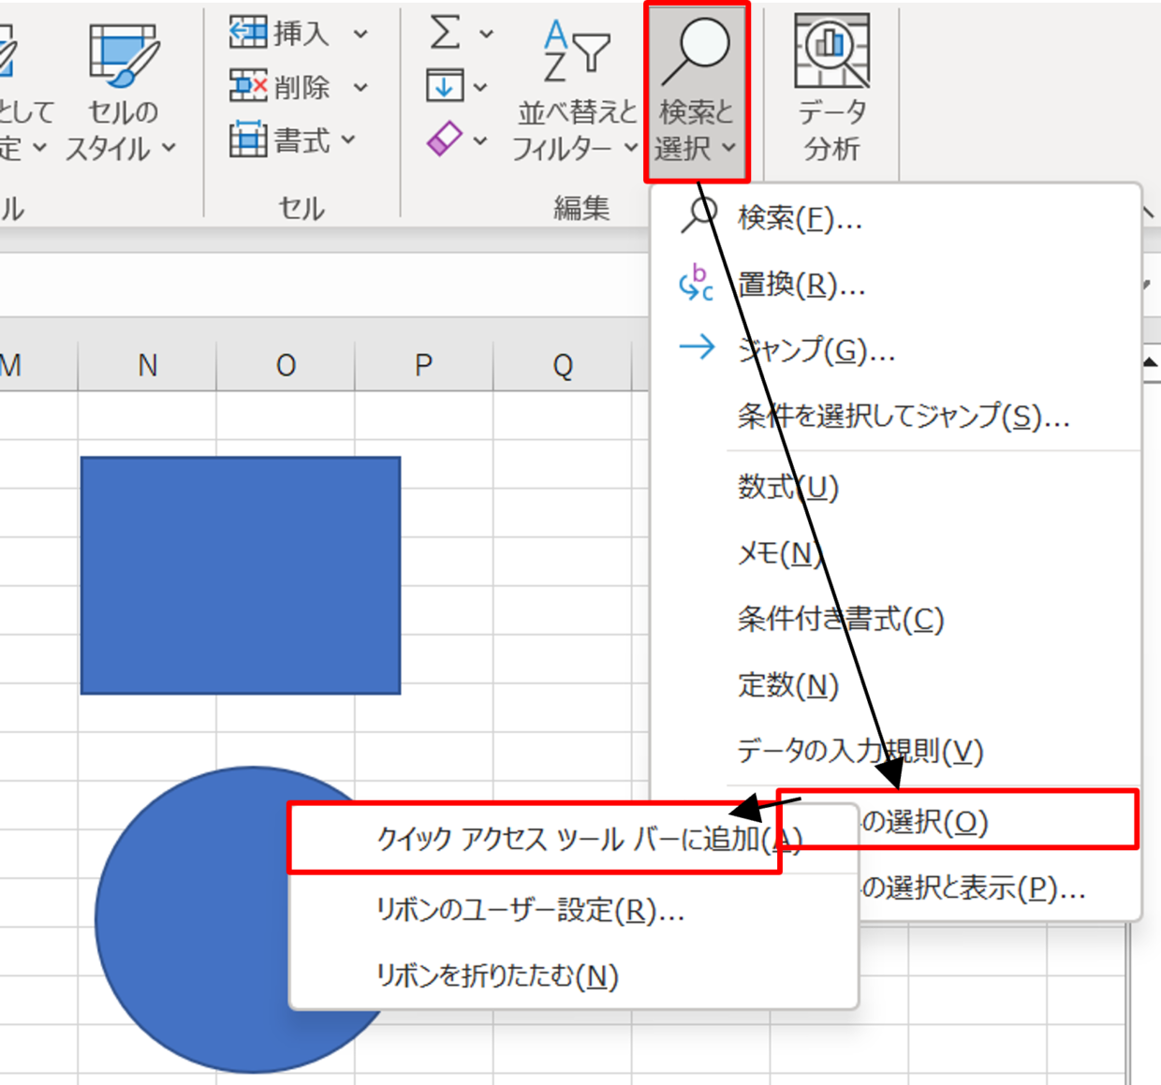
Task: Click the Format (書式) cells icon
Action: (248, 139)
